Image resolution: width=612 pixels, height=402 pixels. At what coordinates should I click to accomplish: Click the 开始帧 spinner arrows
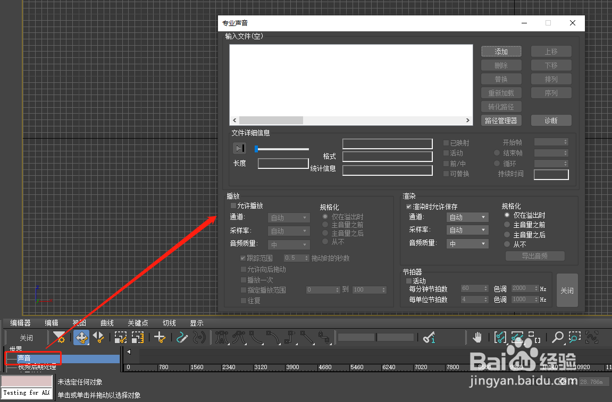coord(566,142)
